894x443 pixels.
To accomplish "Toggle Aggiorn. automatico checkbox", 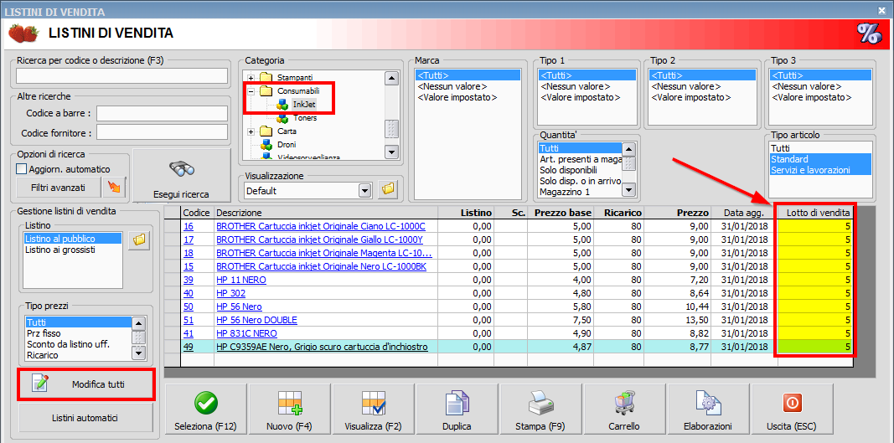I will point(22,169).
